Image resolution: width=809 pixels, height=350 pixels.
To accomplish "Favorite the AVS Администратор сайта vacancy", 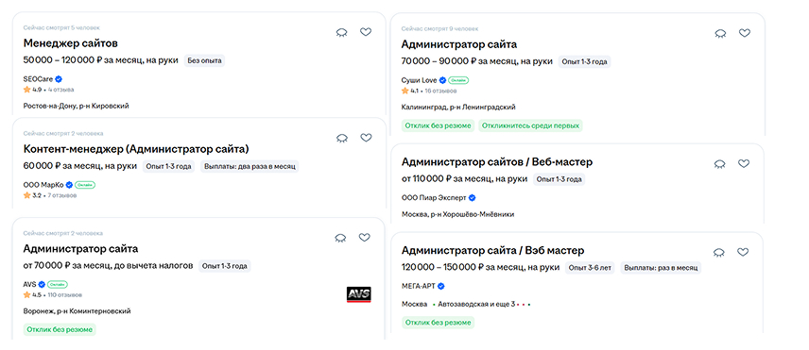I will 364,238.
